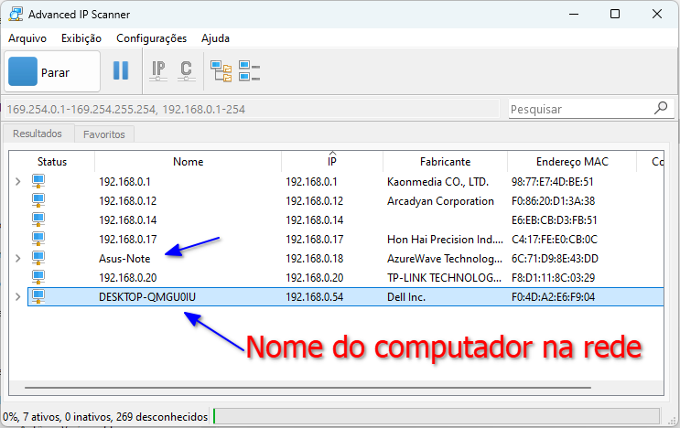The width and height of the screenshot is (680, 428).
Task: Expand the 192.168.0.1 device row
Action: point(17,181)
